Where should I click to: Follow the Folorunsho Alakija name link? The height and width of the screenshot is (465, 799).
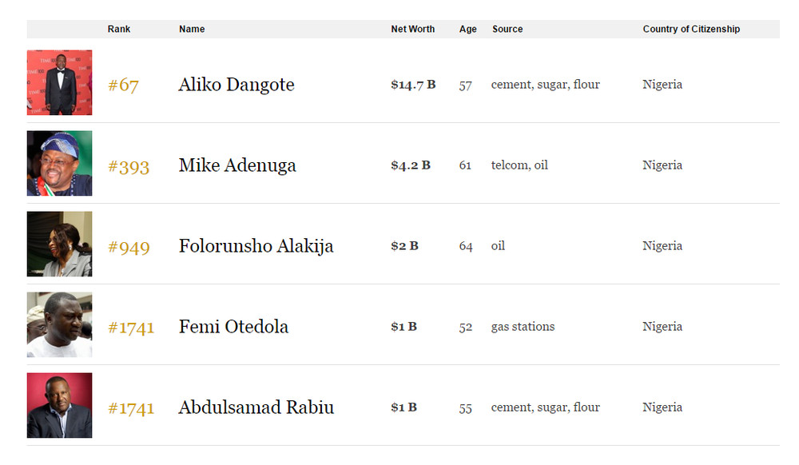point(256,246)
